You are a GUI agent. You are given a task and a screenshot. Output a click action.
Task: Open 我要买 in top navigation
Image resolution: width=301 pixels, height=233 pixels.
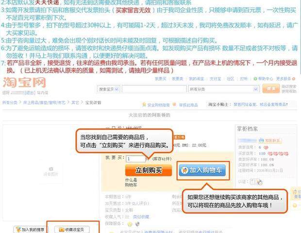(x=161, y=79)
